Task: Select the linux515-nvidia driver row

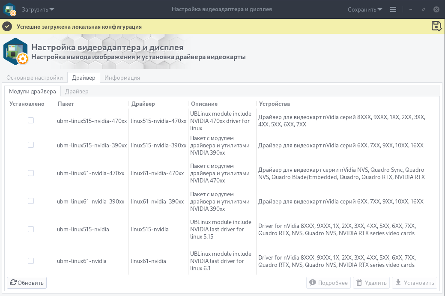Action: [x=149, y=229]
